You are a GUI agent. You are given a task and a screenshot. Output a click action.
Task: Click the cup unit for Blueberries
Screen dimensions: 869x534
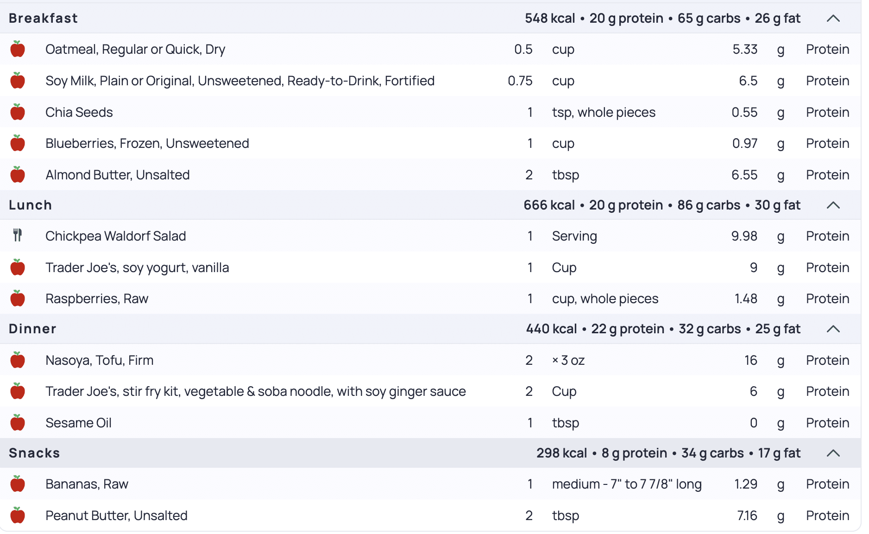[x=563, y=144]
